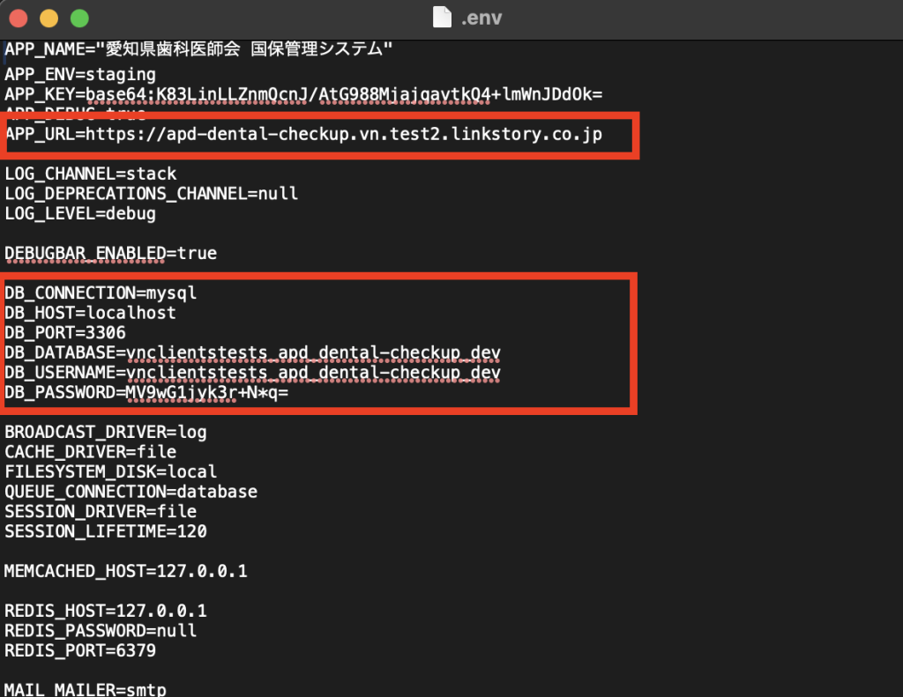The image size is (903, 697).
Task: Close the .env window with red button
Action: (x=19, y=18)
